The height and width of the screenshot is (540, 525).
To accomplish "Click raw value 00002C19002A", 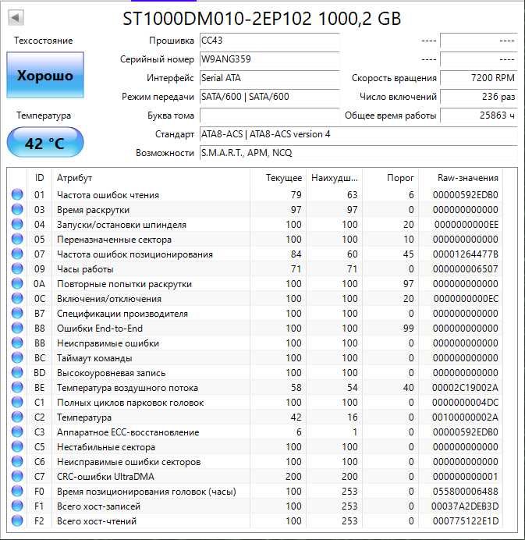I will [465, 387].
